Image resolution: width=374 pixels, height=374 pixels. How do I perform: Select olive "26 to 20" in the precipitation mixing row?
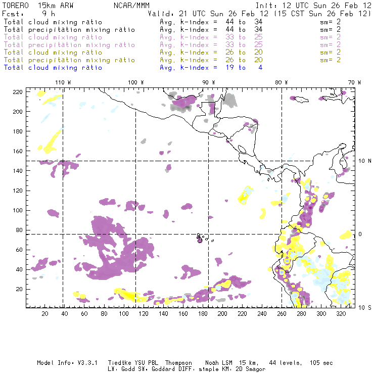tap(244, 60)
